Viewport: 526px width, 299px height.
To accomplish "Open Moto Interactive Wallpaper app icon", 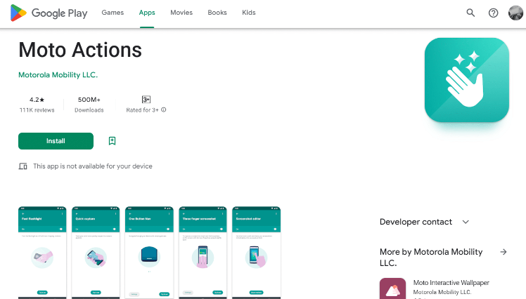I will pos(392,288).
